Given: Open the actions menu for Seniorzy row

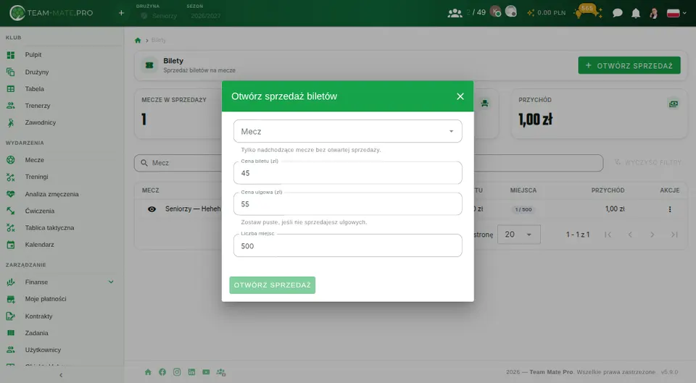Looking at the screenshot, I should [670, 209].
